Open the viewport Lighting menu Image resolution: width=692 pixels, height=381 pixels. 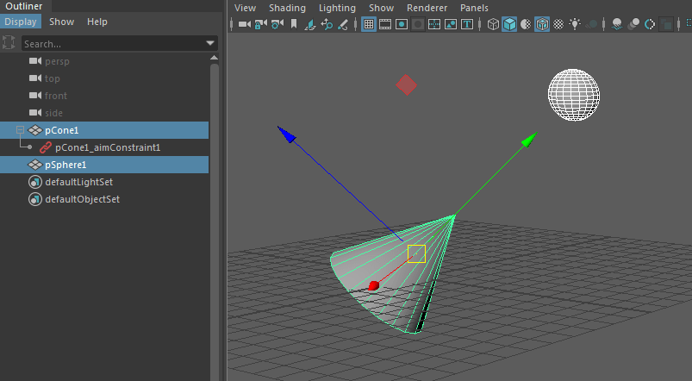pos(337,8)
